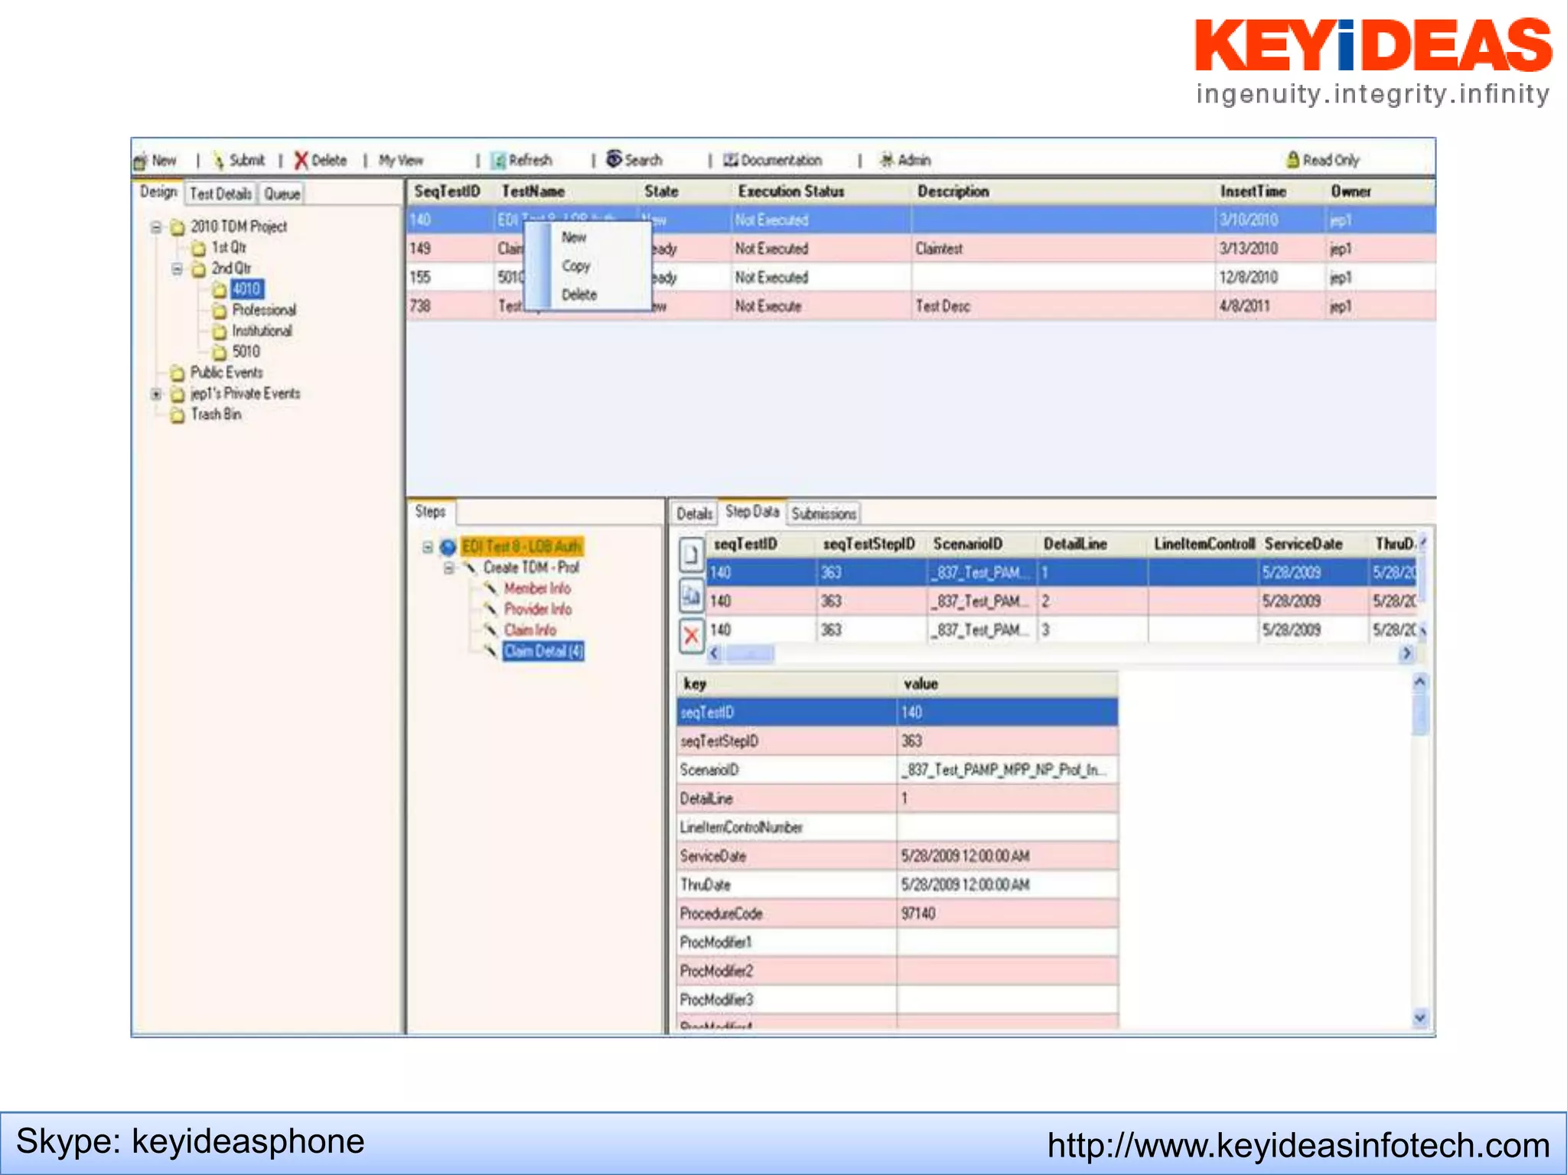Open the Queue tab
The width and height of the screenshot is (1567, 1175).
282,194
